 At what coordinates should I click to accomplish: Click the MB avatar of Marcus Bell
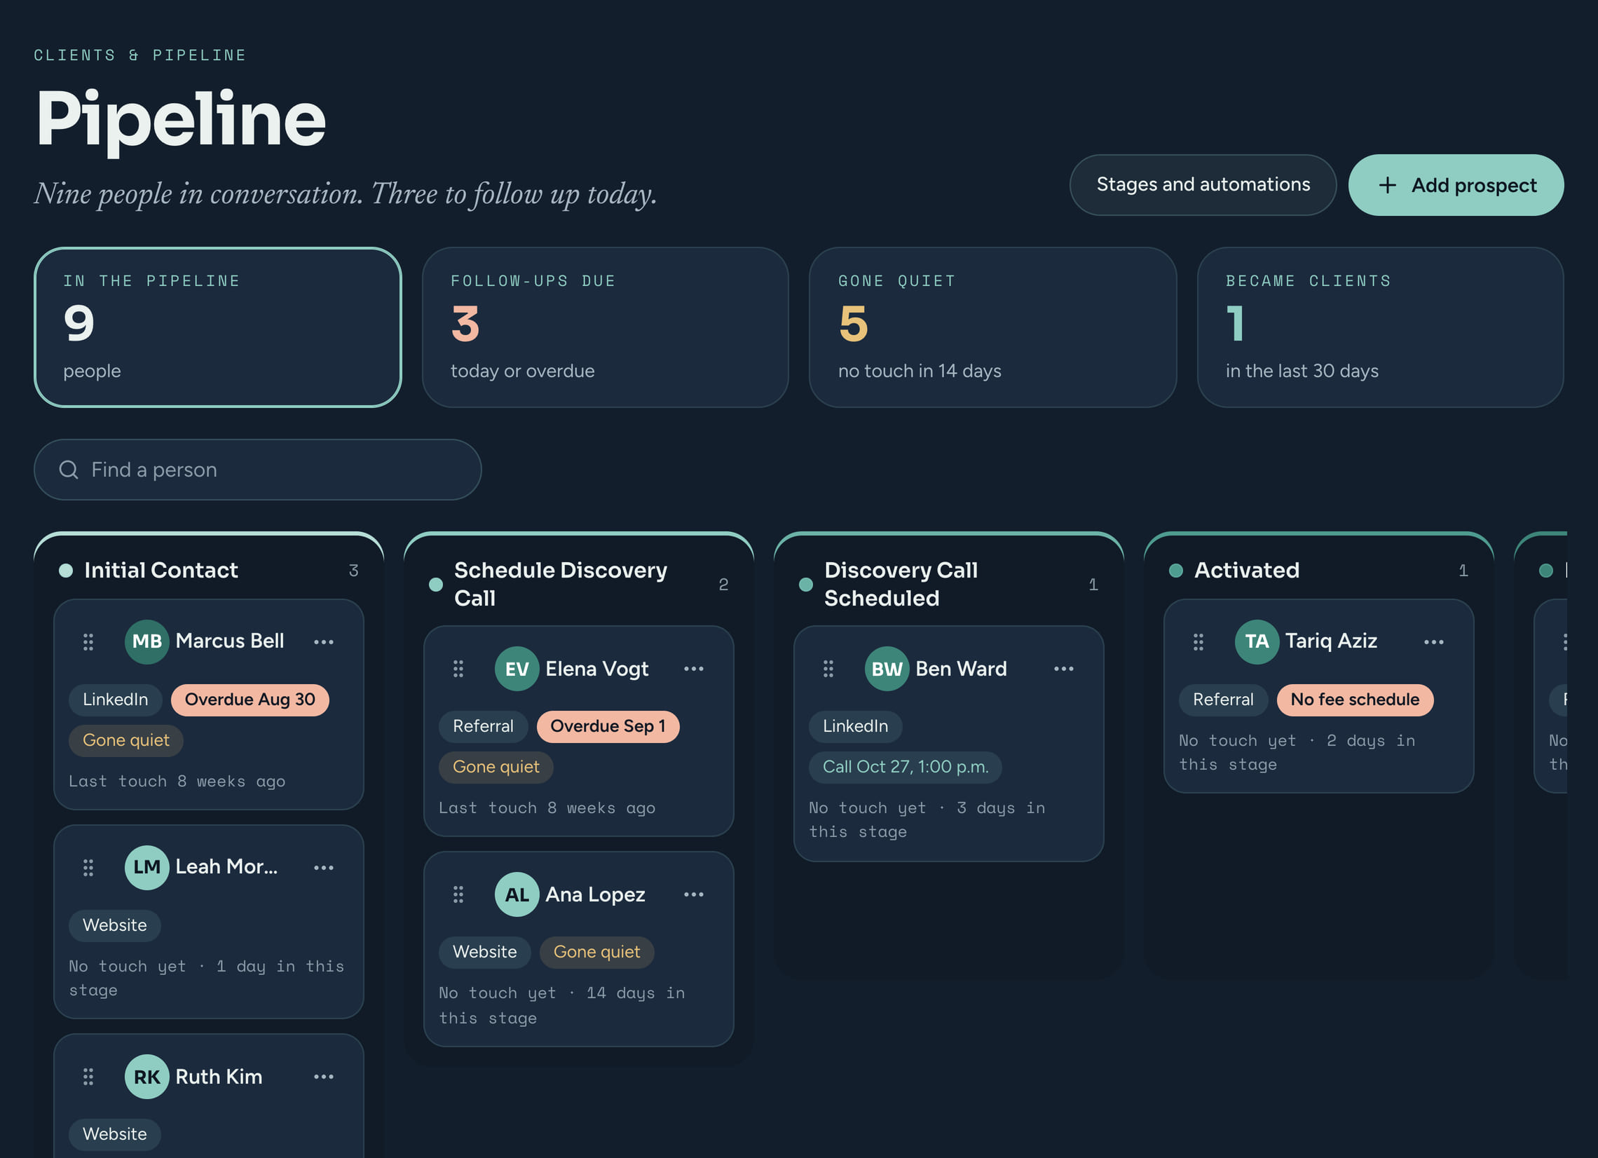(146, 641)
